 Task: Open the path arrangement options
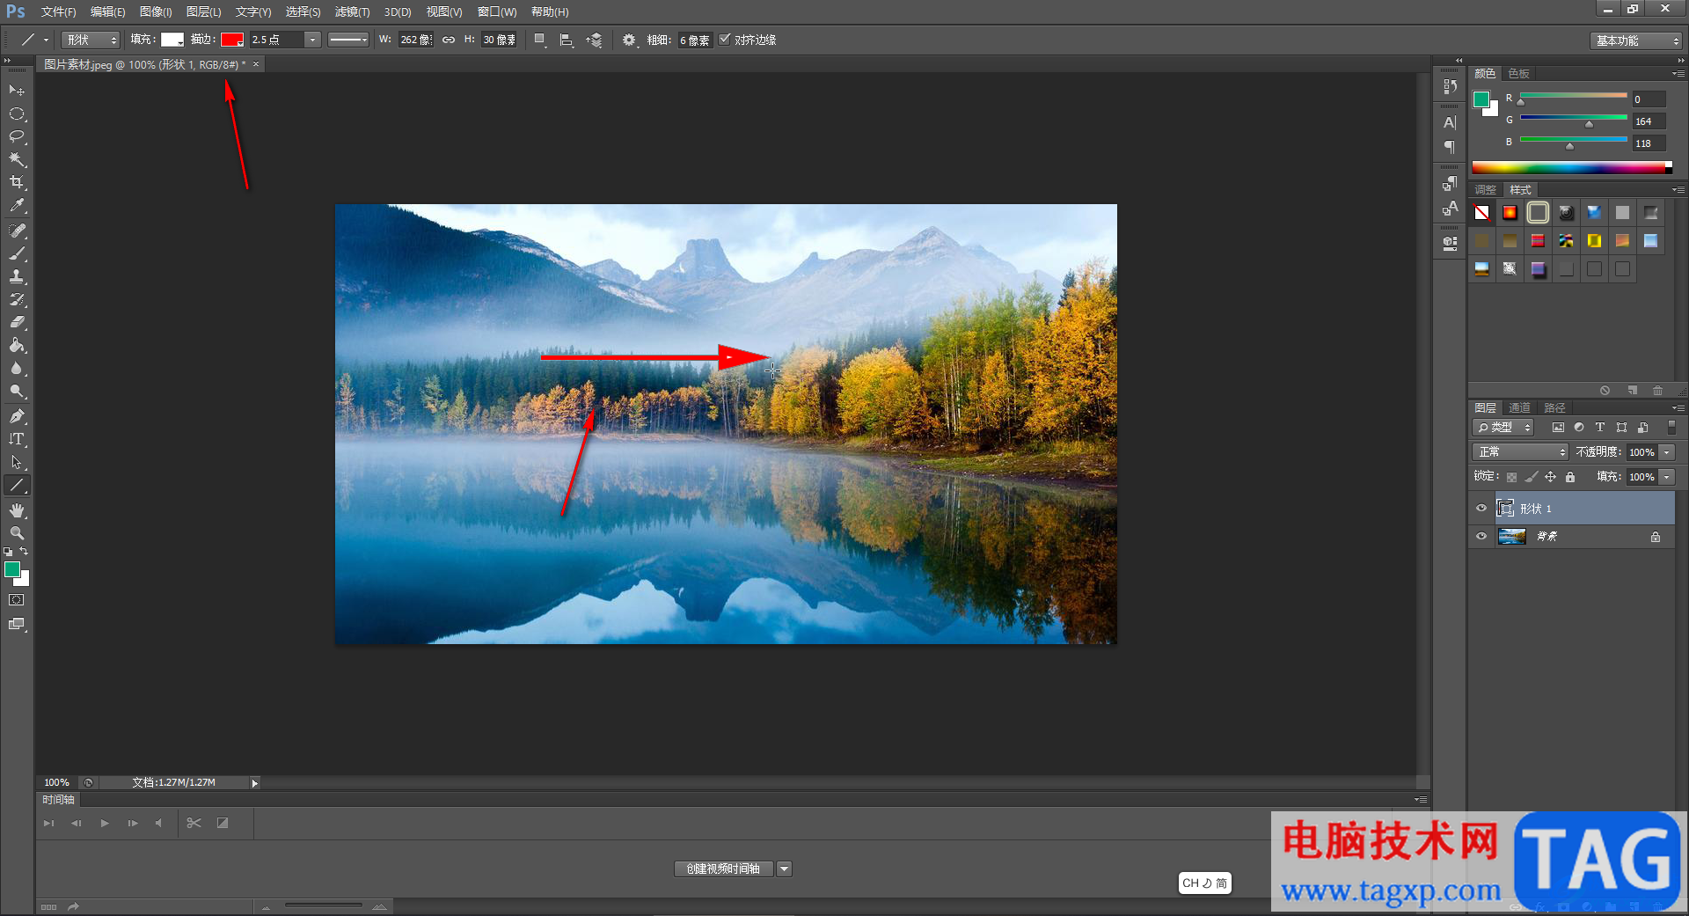pos(595,40)
